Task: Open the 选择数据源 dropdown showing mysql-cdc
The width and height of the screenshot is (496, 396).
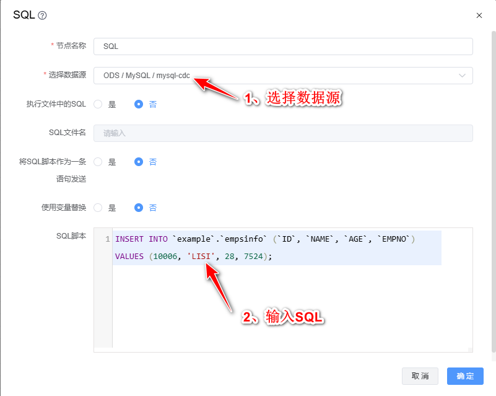Action: click(272, 76)
